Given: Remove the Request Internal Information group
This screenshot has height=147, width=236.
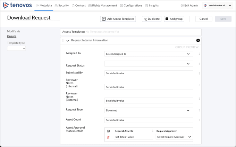Looking at the screenshot, I should pyautogui.click(x=198, y=40).
